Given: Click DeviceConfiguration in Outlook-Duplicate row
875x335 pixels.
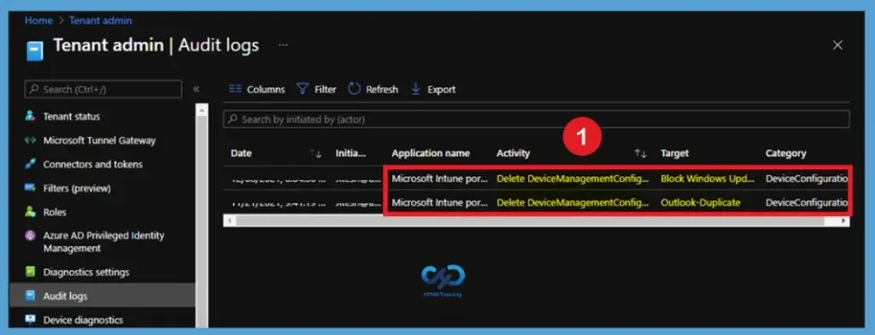Looking at the screenshot, I should click(807, 203).
